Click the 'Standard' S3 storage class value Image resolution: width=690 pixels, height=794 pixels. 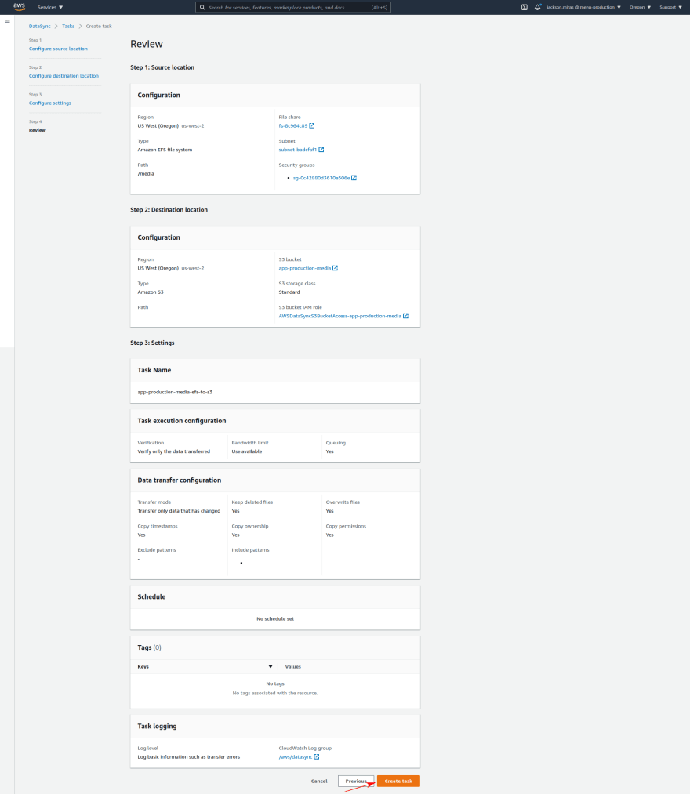289,292
